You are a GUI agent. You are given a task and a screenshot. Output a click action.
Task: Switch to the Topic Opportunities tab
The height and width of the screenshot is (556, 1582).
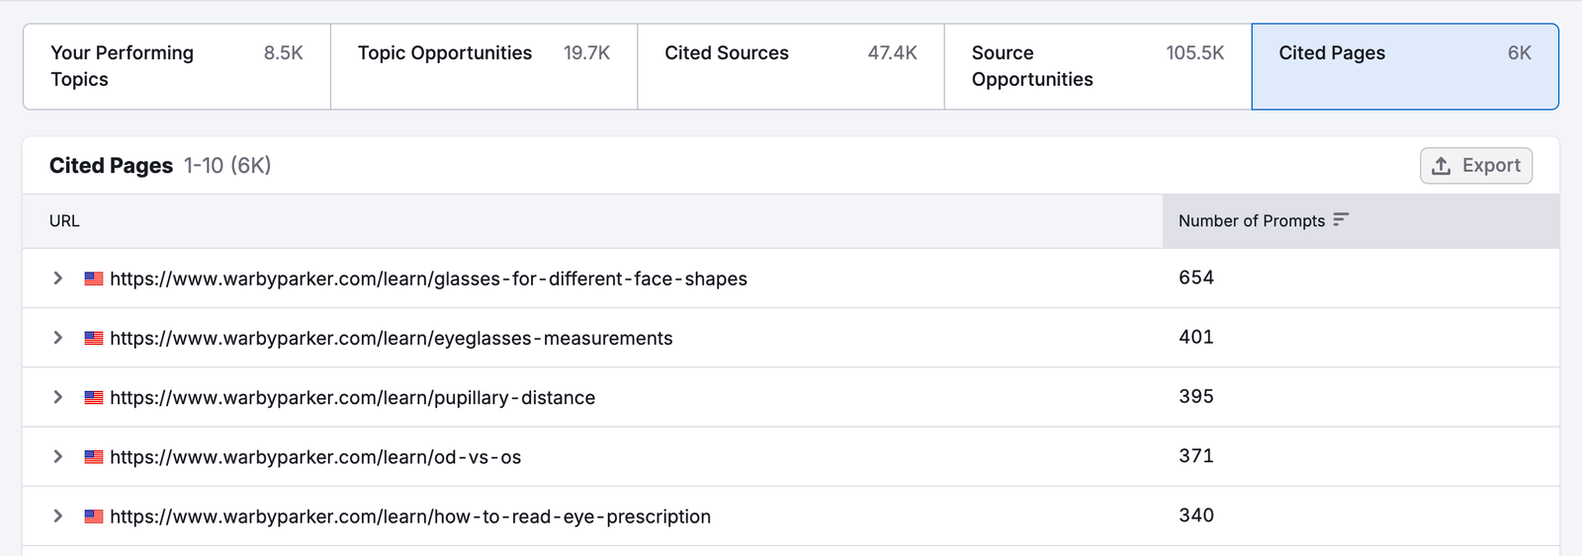pos(483,66)
